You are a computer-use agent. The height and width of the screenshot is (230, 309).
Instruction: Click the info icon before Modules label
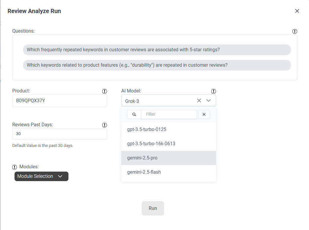click(15, 167)
